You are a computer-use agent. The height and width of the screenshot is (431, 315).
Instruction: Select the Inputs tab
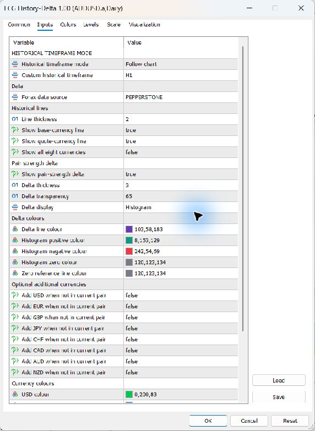tap(45, 24)
